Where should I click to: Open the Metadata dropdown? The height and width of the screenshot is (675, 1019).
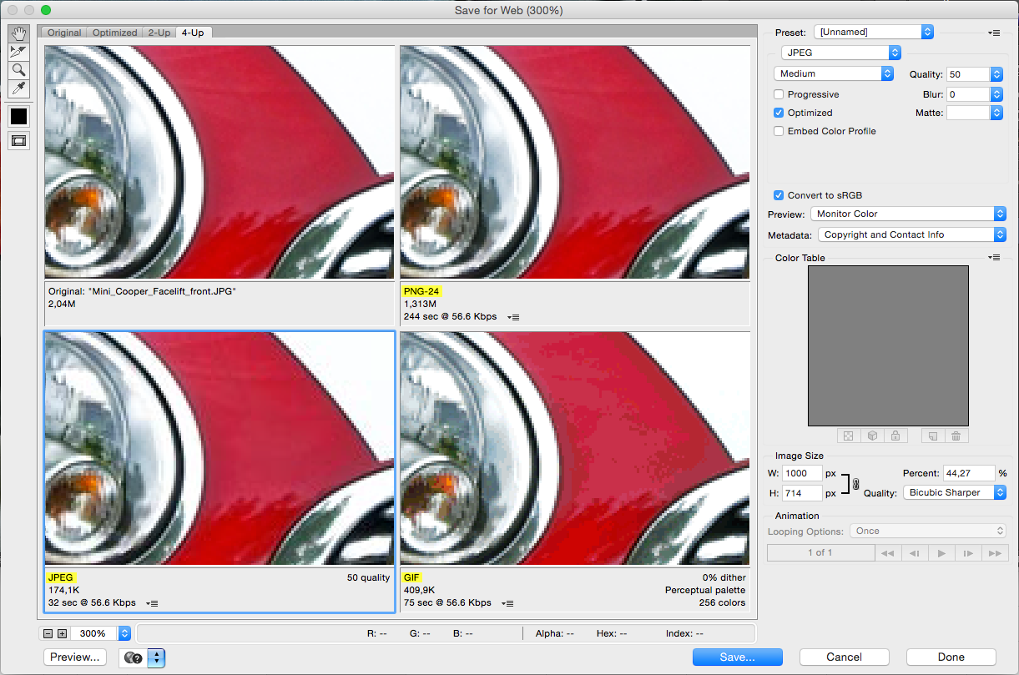click(x=912, y=234)
